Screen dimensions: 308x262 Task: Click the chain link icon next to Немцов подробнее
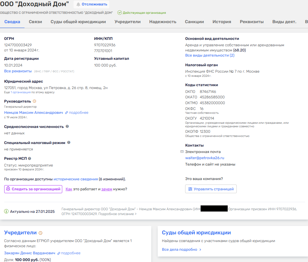point(66,113)
